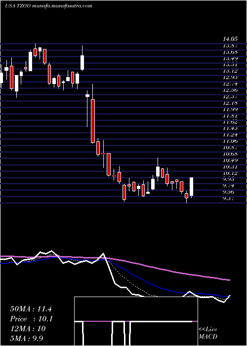Select the 14.05 price axis label
Screen dimensions: 247x346
point(230,39)
